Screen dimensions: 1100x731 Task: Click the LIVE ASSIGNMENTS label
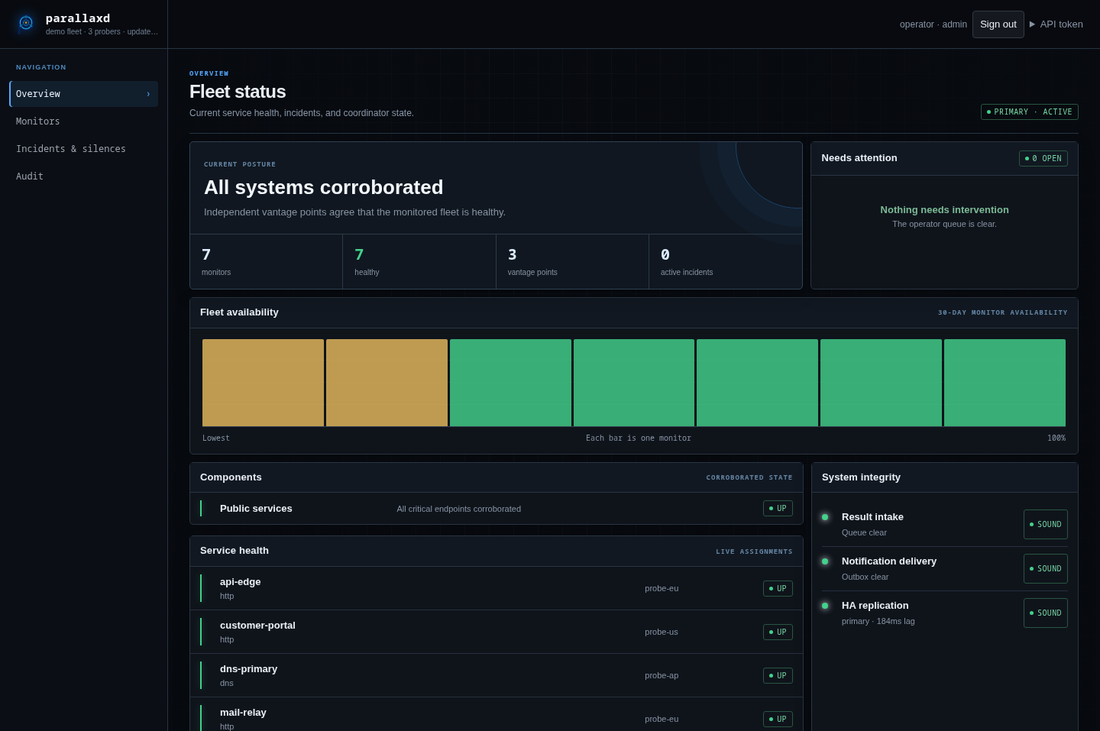(x=754, y=551)
